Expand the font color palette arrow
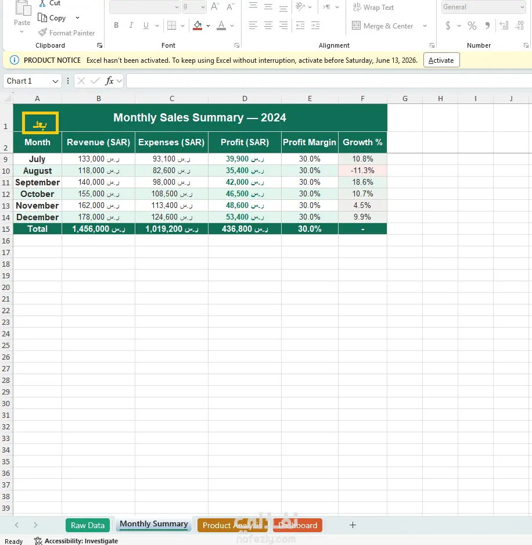 click(x=232, y=26)
